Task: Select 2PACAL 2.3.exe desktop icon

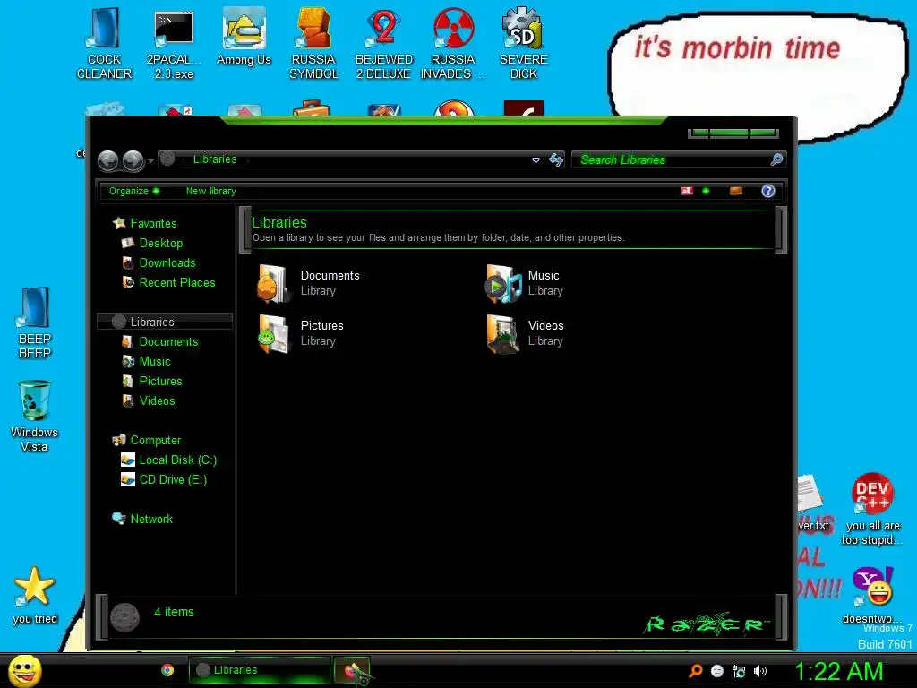Action: pos(174,45)
